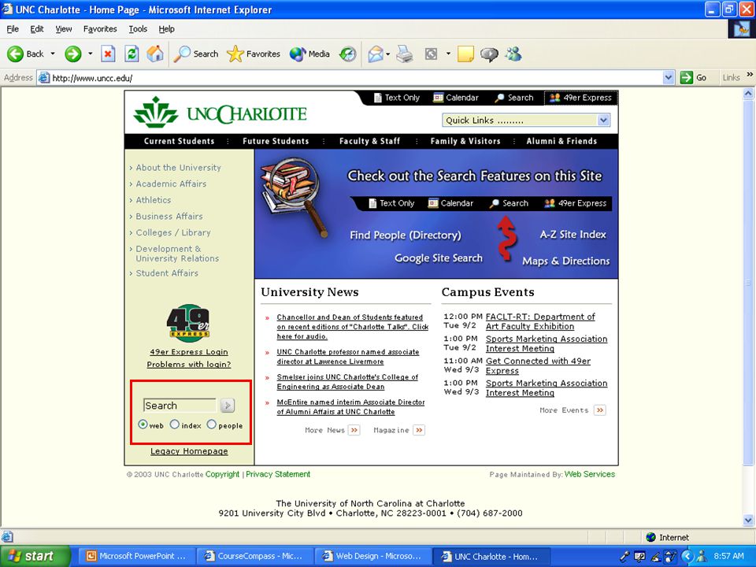Open the address bar dropdown arrow
The width and height of the screenshot is (756, 567).
pyautogui.click(x=669, y=78)
